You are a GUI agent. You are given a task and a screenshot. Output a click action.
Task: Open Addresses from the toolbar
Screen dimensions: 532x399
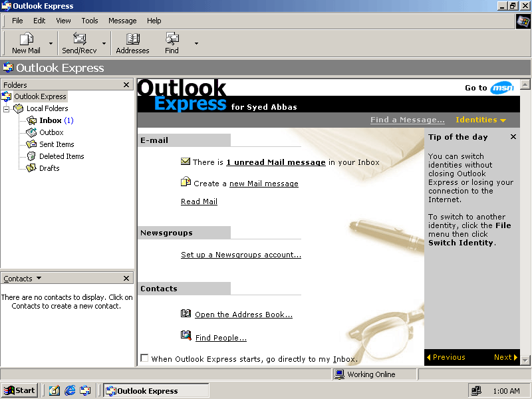click(132, 40)
